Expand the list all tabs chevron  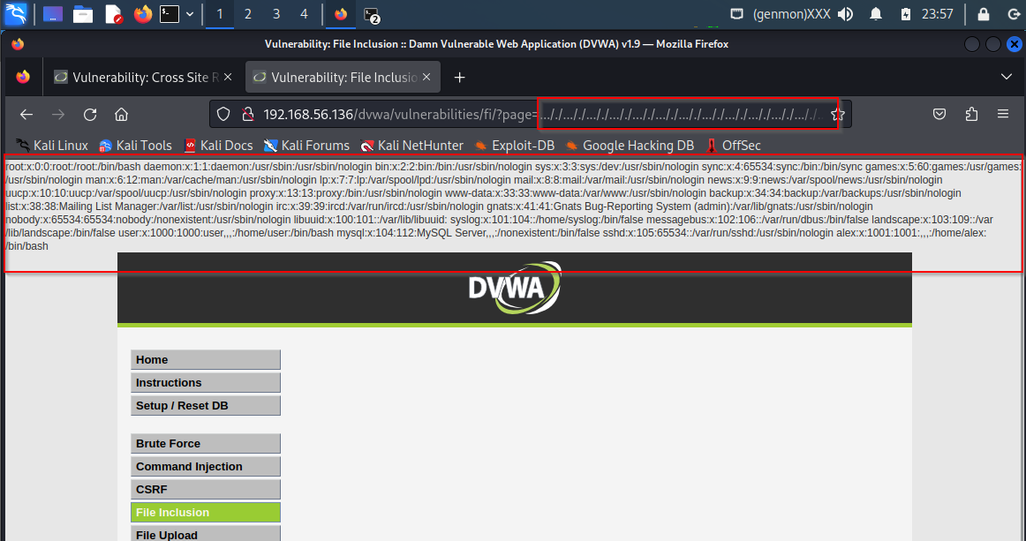click(x=1007, y=77)
